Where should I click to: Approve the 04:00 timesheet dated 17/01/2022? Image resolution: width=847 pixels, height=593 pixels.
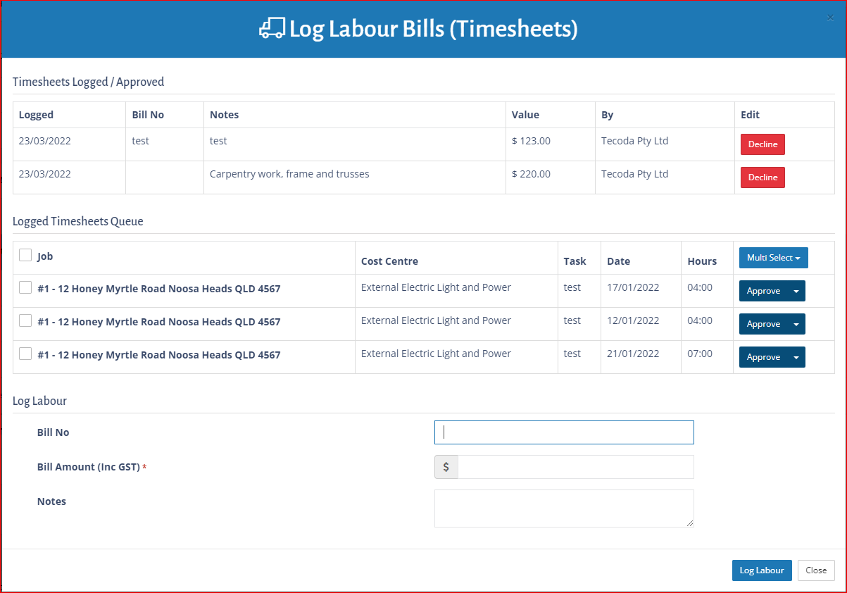pos(763,291)
